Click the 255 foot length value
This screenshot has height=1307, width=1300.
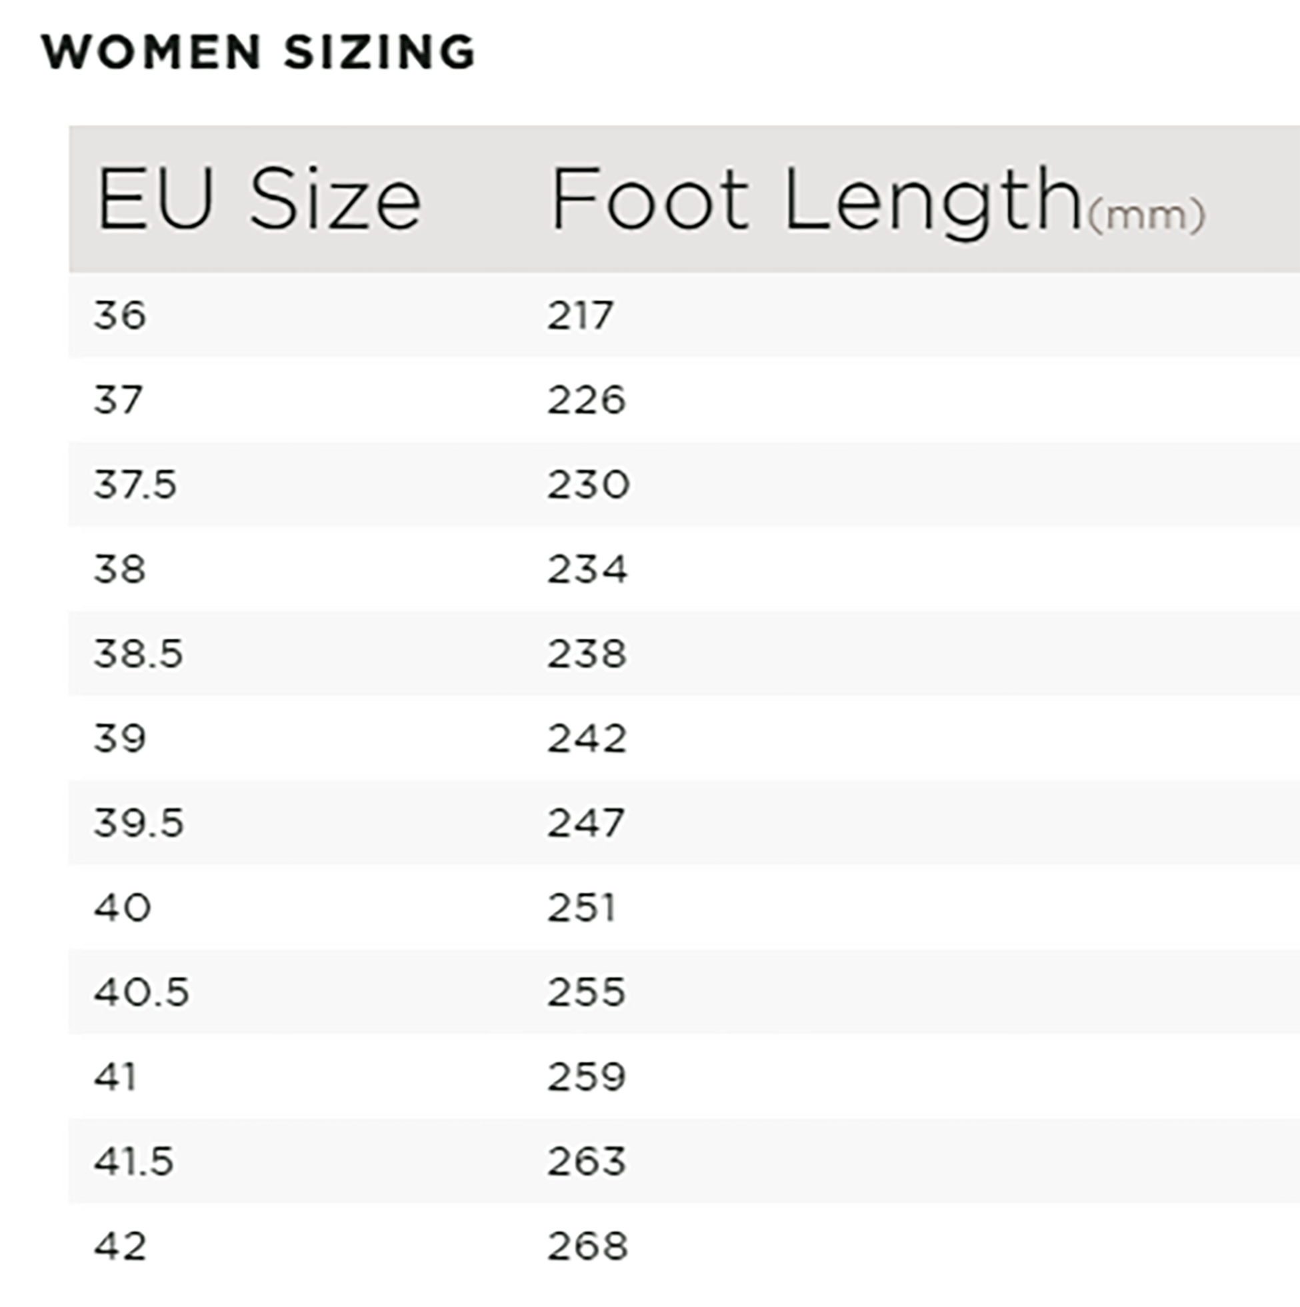(x=586, y=992)
